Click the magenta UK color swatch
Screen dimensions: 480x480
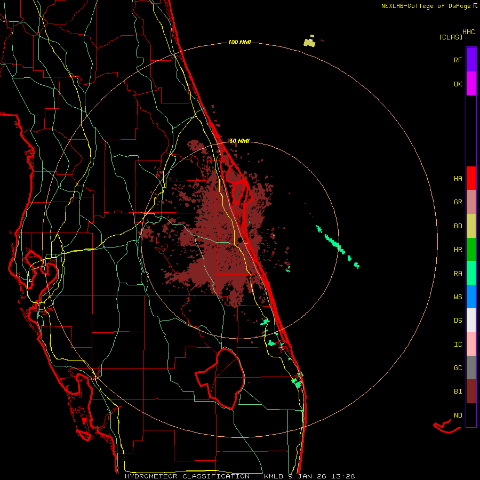471,84
